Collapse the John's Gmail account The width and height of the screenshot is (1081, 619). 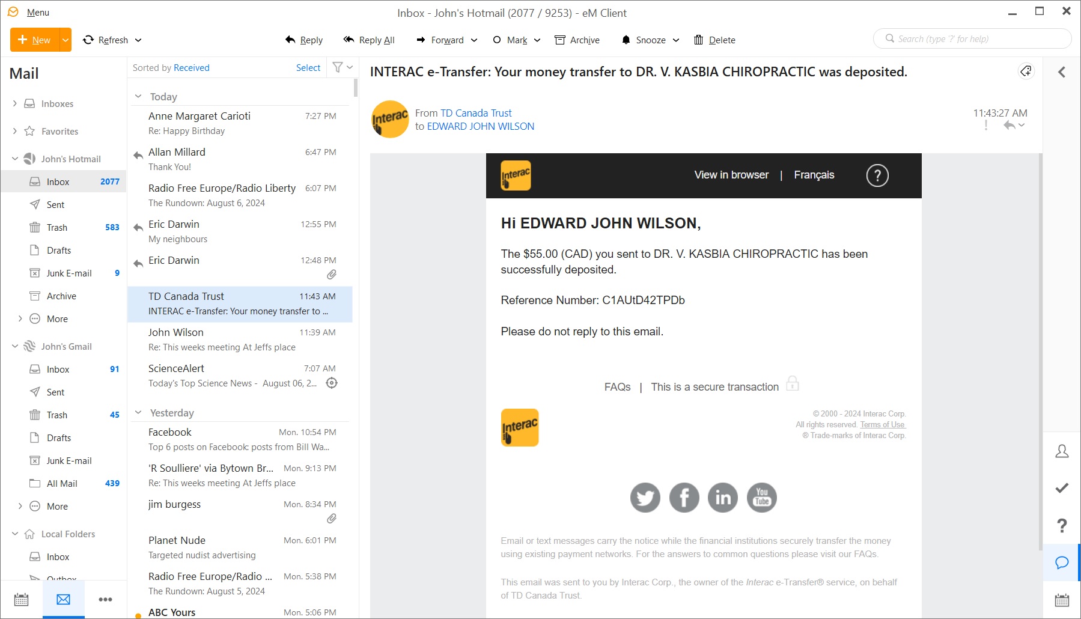15,346
